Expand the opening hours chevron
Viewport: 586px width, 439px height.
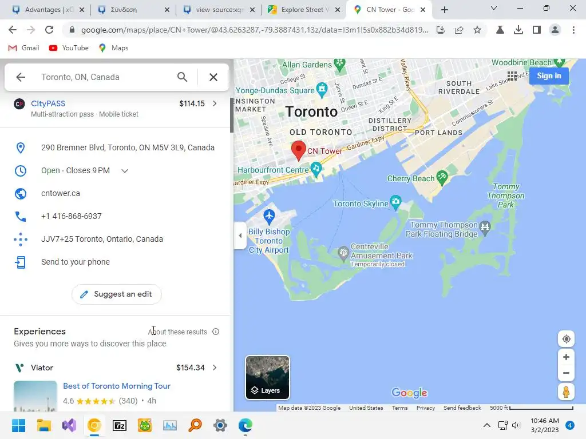125,170
